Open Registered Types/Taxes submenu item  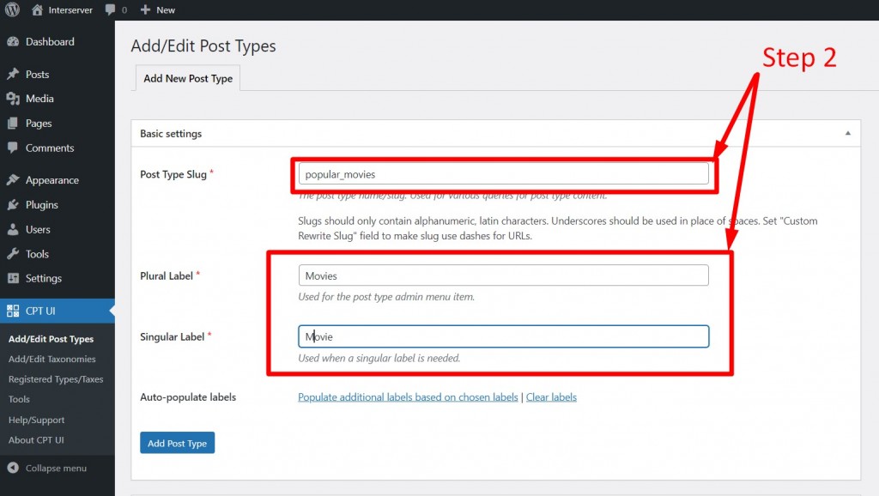point(56,379)
